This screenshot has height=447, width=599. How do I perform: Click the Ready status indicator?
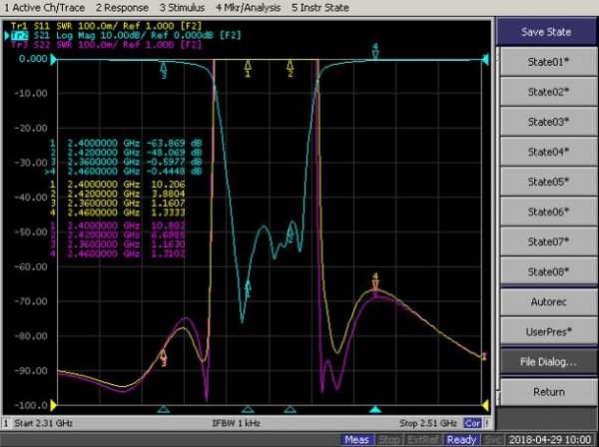point(461,440)
